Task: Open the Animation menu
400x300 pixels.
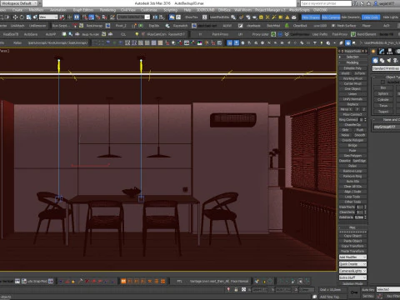Action: (x=58, y=10)
